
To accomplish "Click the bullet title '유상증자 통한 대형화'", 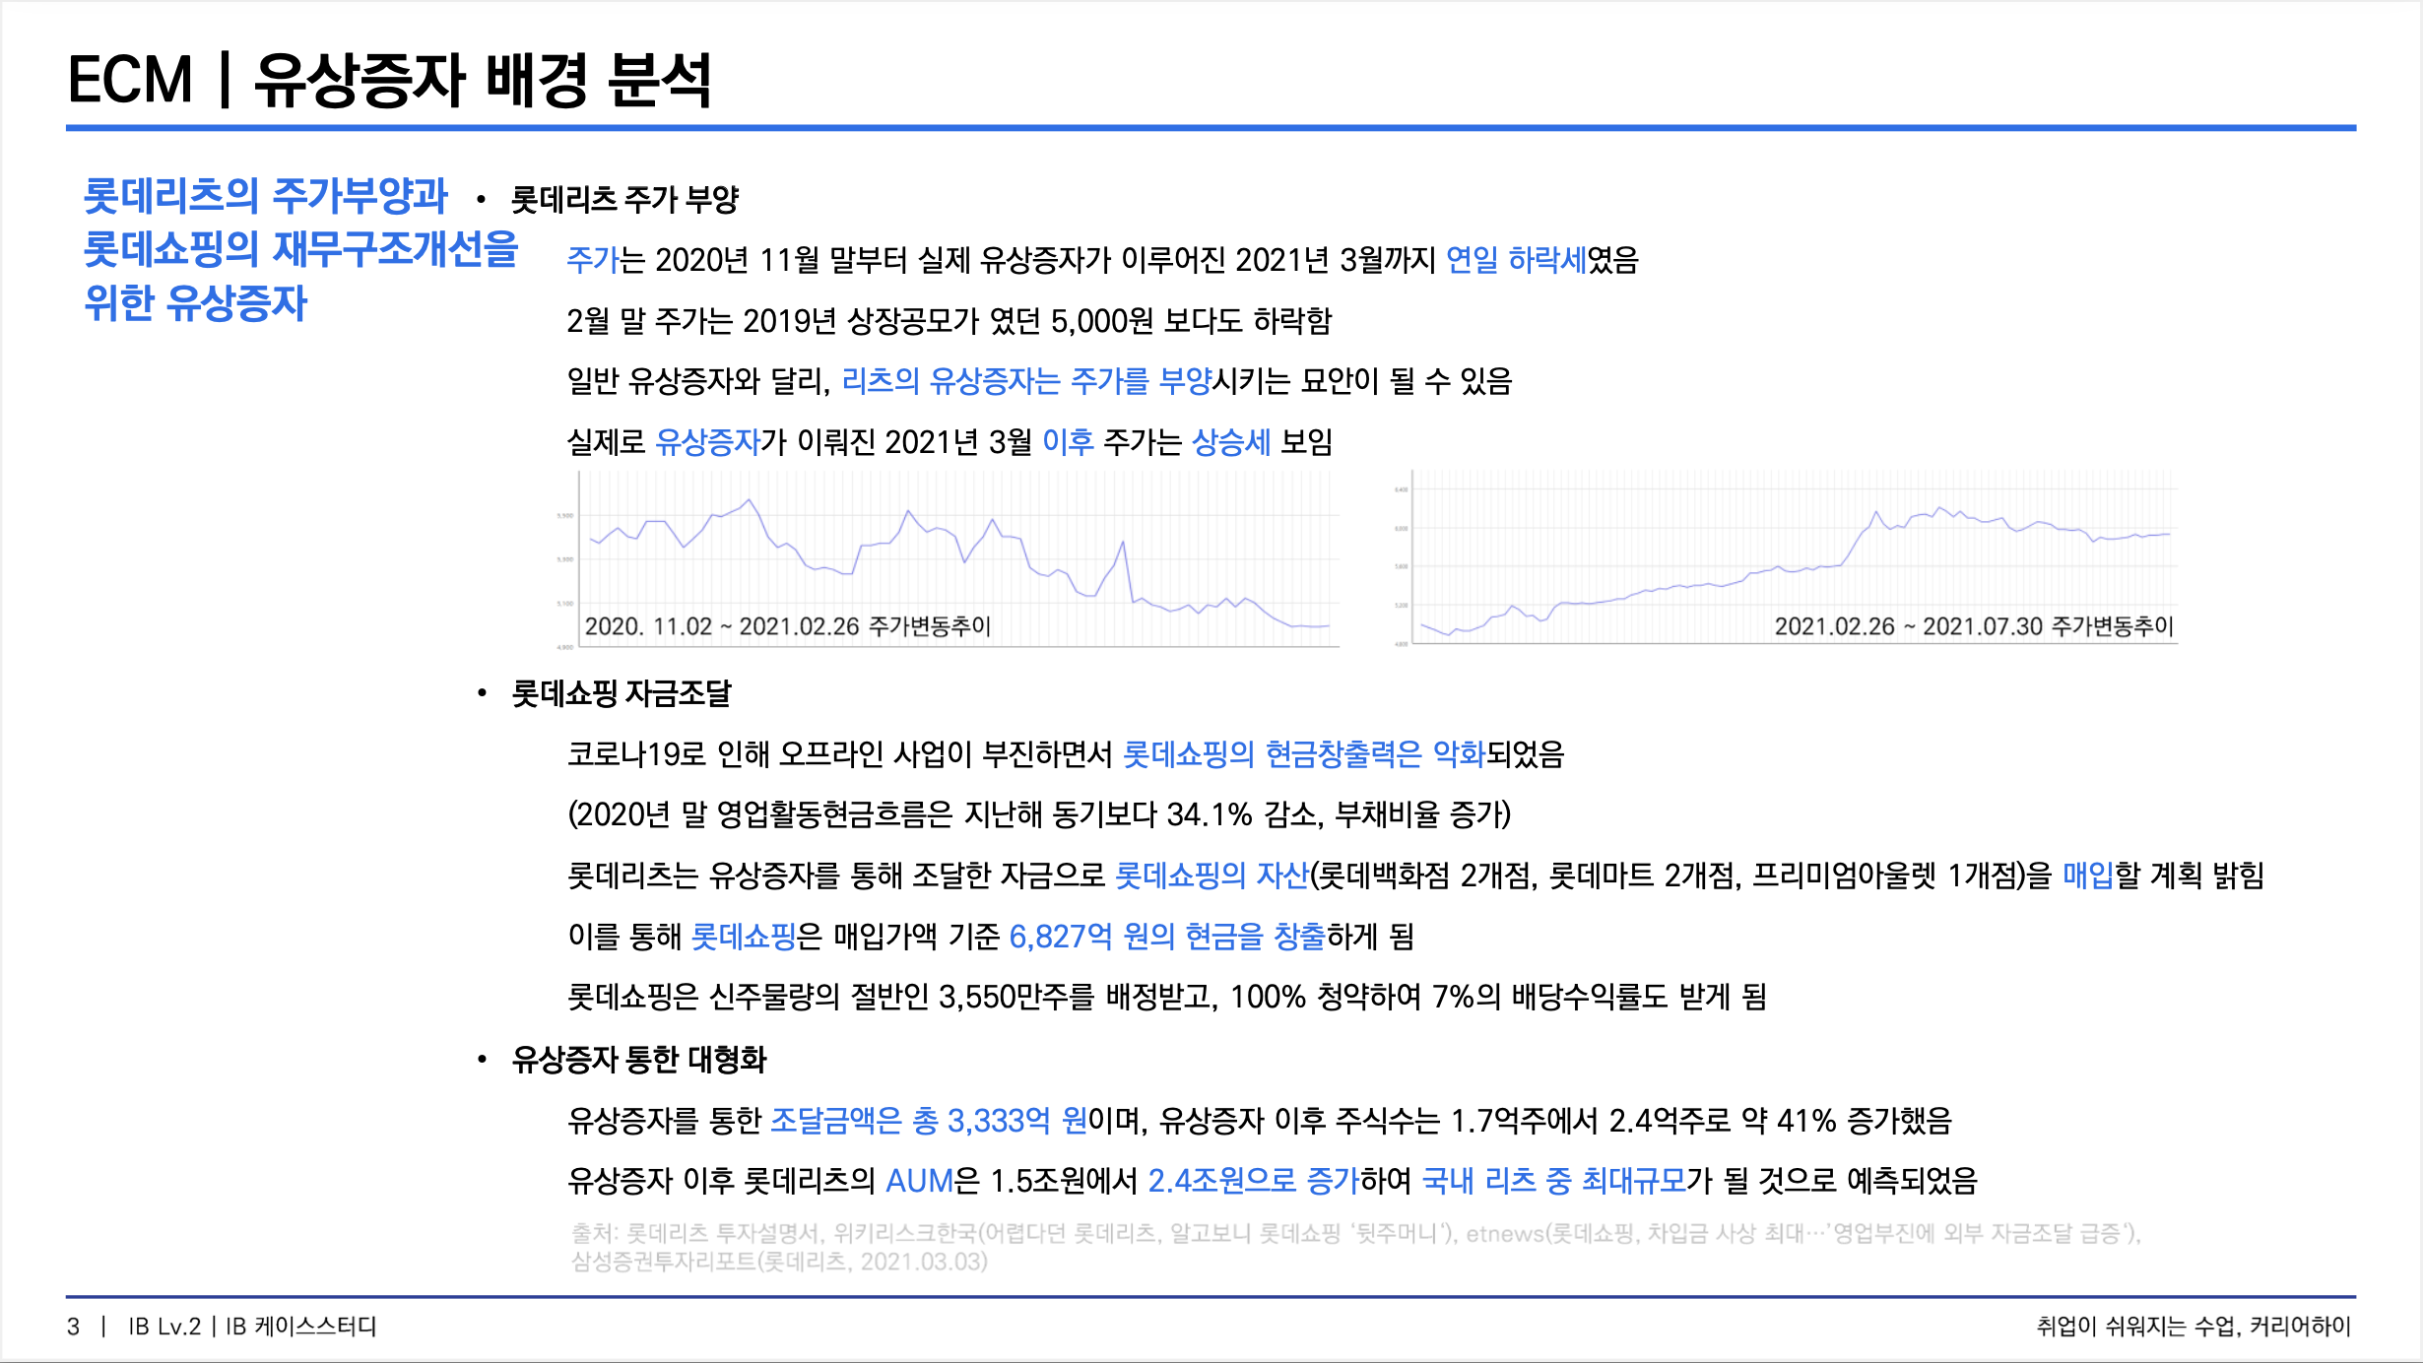I will tap(638, 1060).
